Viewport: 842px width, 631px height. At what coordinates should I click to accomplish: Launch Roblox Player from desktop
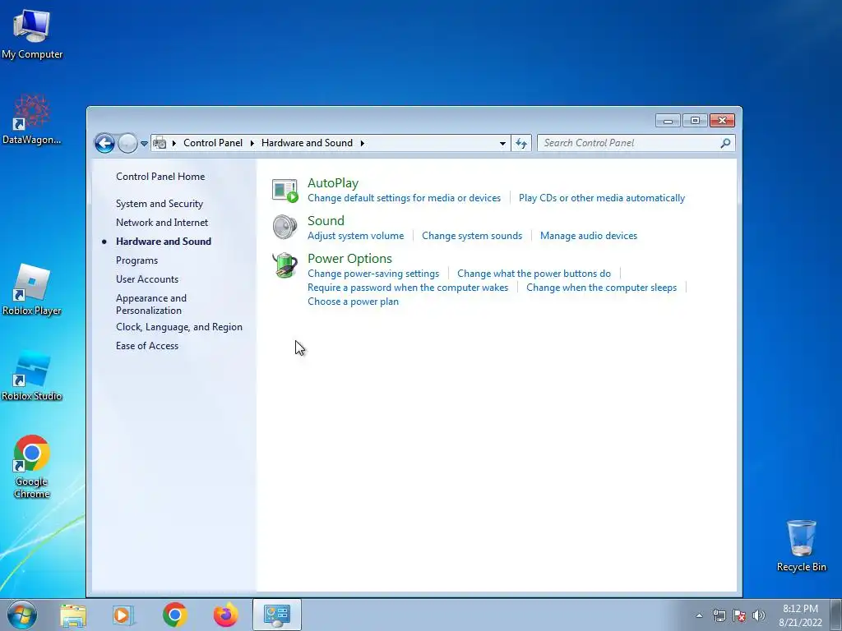pos(32,290)
